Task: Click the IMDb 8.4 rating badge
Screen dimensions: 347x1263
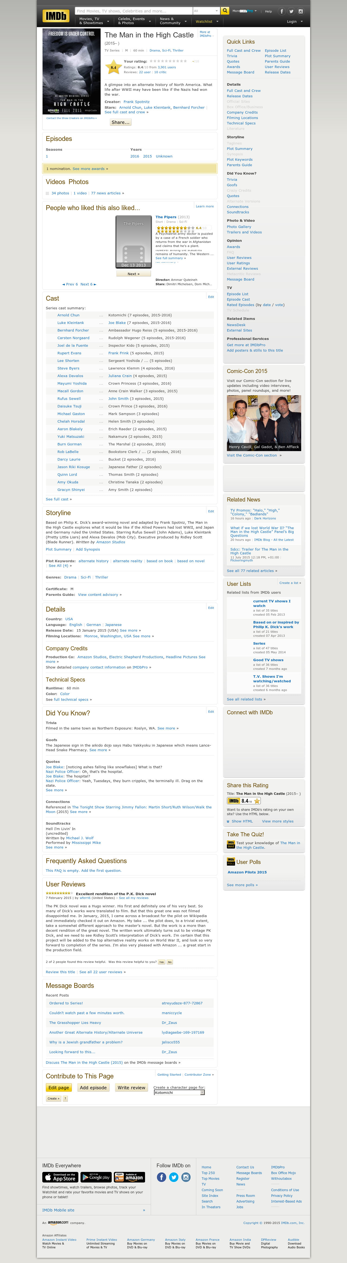Action: click(244, 801)
